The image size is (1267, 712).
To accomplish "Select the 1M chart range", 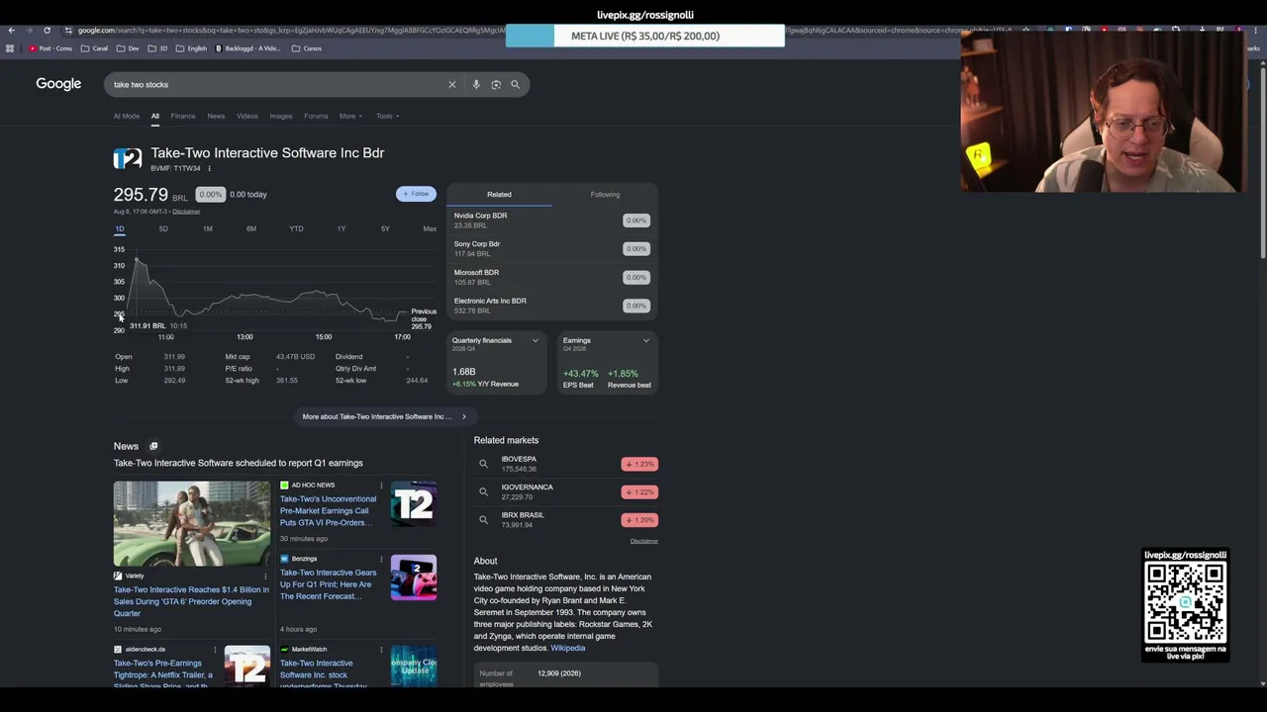I will pyautogui.click(x=207, y=228).
